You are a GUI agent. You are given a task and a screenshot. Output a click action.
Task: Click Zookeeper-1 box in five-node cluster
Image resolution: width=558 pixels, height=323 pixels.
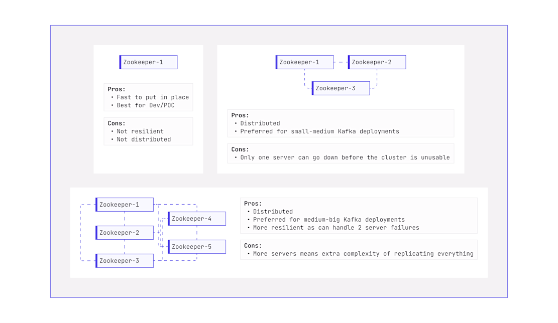pos(125,205)
